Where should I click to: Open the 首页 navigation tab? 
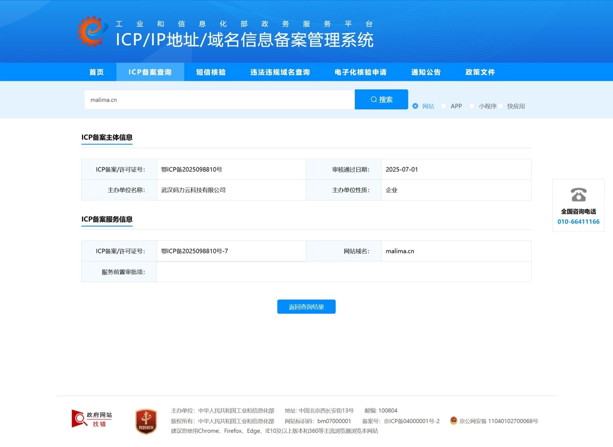96,72
